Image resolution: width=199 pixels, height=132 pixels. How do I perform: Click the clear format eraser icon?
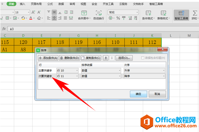39,18
